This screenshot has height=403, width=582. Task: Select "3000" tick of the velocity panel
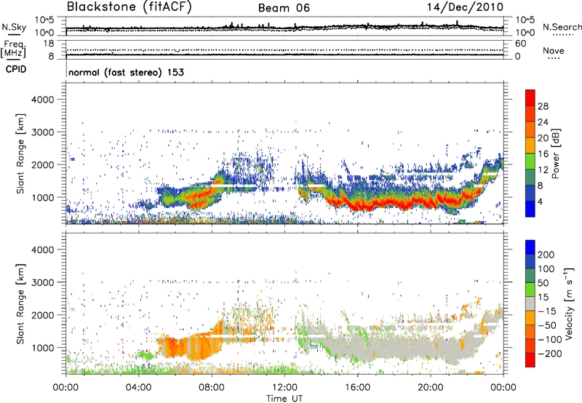coord(43,282)
